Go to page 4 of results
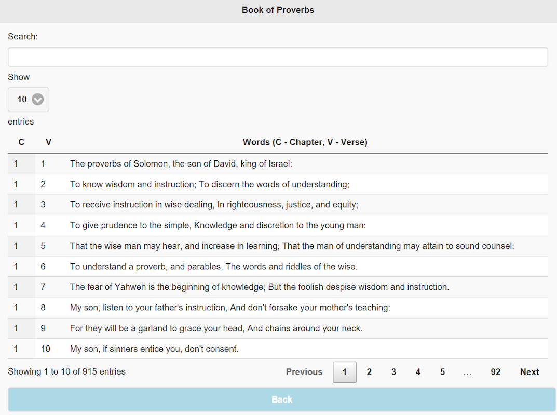This screenshot has width=557, height=415. click(x=418, y=372)
